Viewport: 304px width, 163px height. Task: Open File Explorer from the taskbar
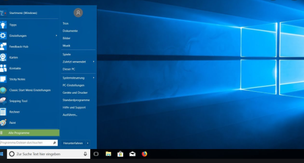point(108,154)
